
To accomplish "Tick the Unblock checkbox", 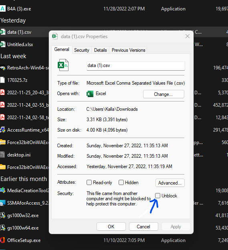I will (x=157, y=195).
